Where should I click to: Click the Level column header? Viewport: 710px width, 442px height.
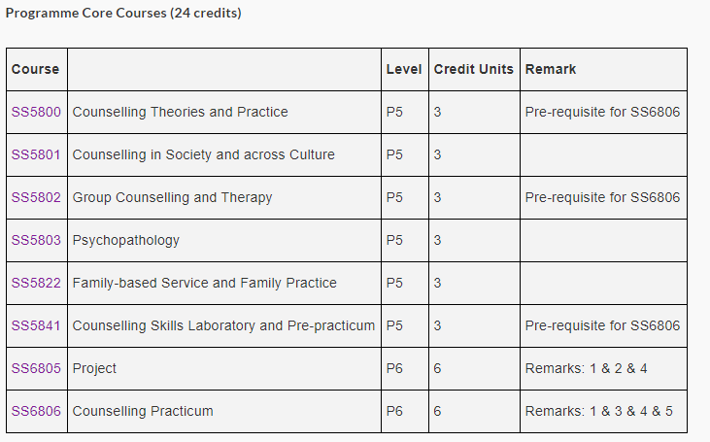pyautogui.click(x=404, y=69)
